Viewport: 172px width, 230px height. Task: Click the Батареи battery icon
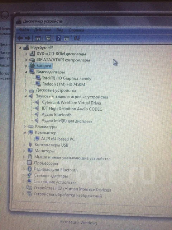click(32, 66)
